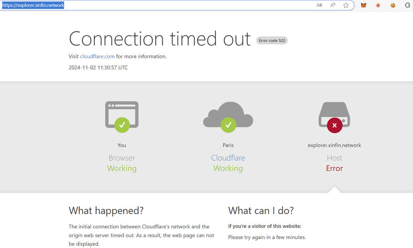Click the Connection timed out heading
The width and height of the screenshot is (413, 248).
point(160,39)
